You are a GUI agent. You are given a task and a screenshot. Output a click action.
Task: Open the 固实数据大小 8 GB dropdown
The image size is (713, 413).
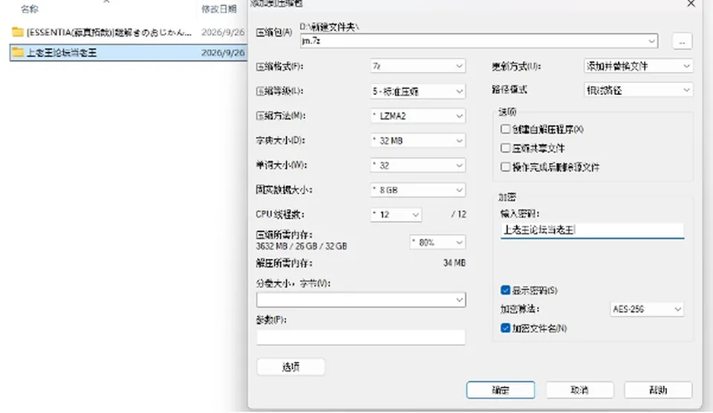tap(418, 190)
